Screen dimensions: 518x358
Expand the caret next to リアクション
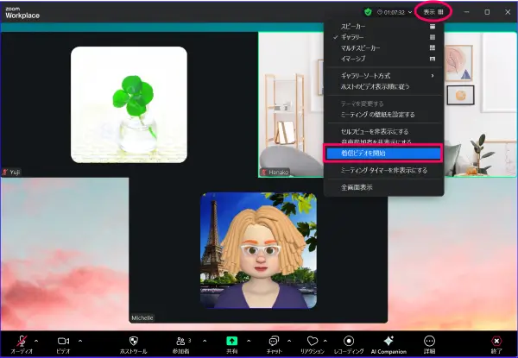click(325, 341)
